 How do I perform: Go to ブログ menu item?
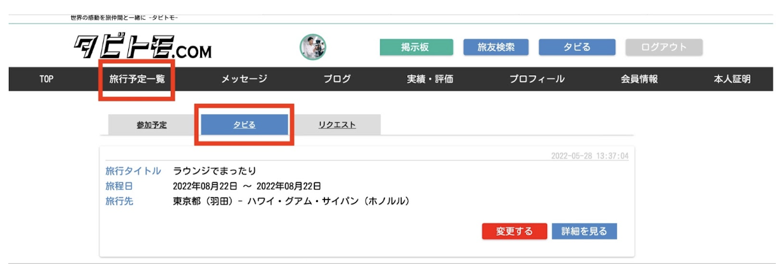point(337,79)
